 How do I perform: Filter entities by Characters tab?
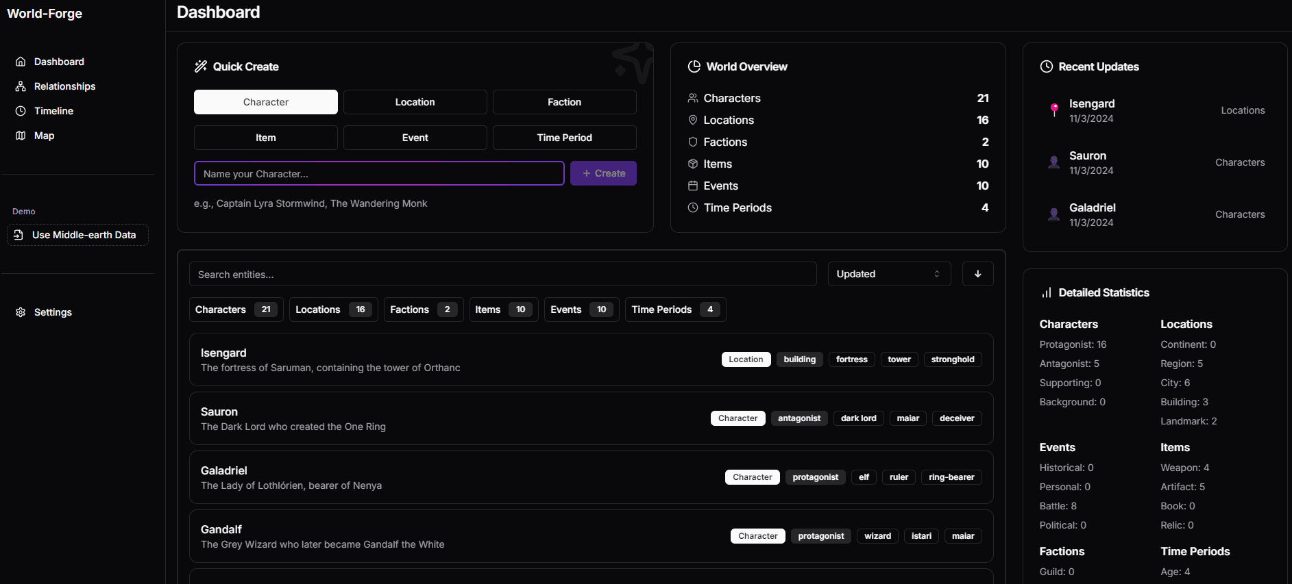coord(236,309)
